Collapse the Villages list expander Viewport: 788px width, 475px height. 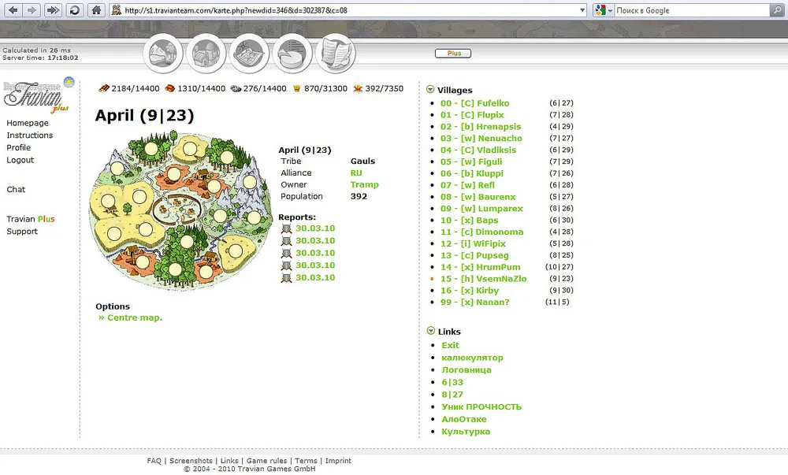(x=430, y=89)
